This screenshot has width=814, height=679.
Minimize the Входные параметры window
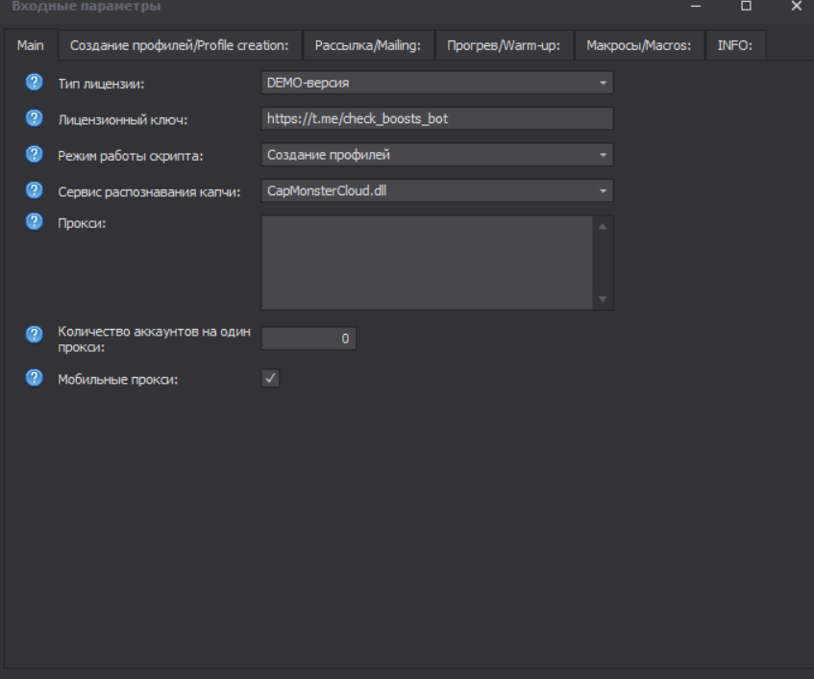696,6
